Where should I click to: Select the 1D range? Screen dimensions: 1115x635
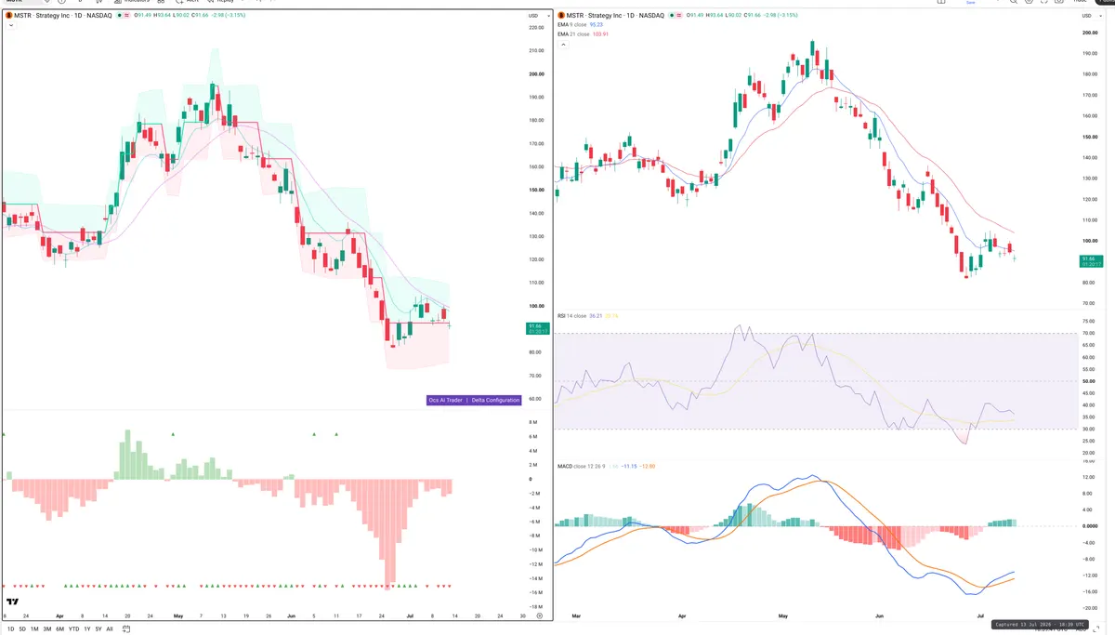[10, 628]
